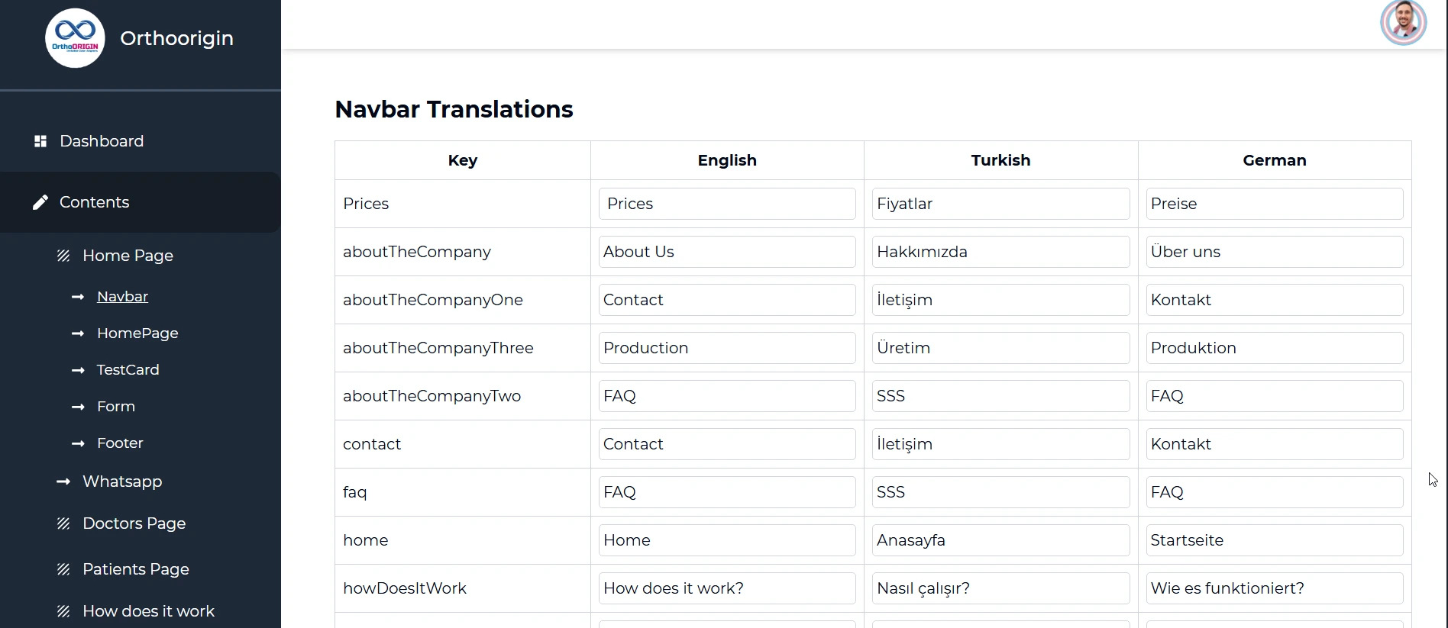Screen dimensions: 1448x628
Task: Click the Navbar Translations heading
Action: (454, 109)
